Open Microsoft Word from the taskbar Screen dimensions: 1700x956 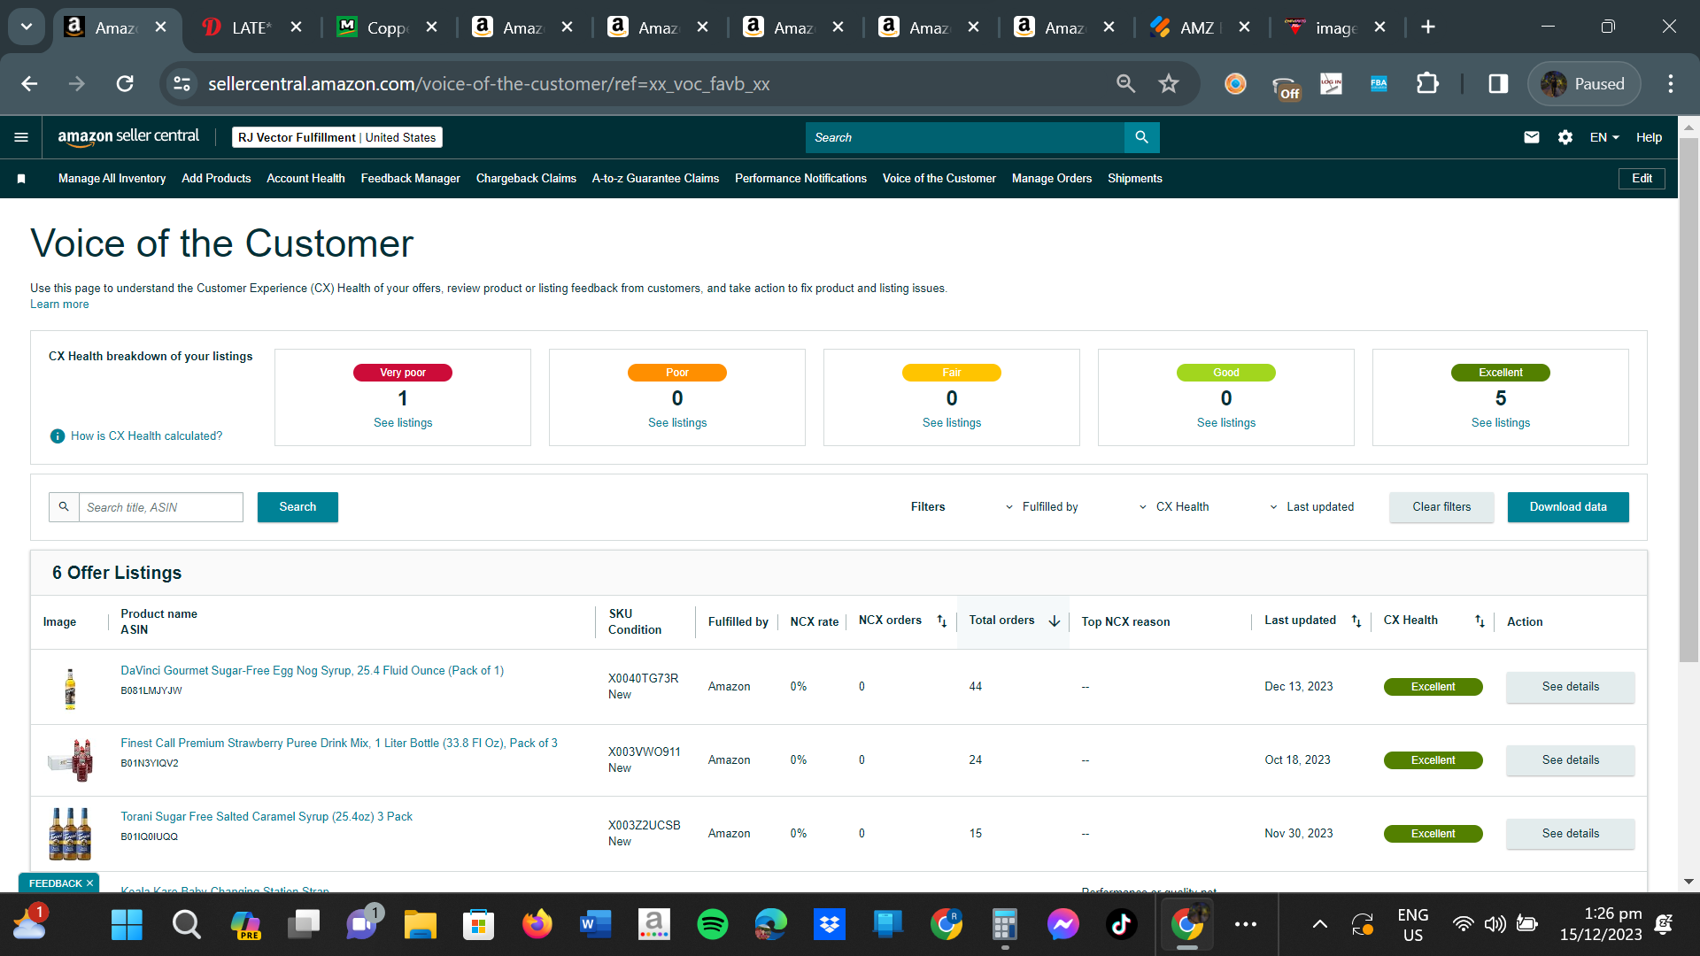[595, 925]
